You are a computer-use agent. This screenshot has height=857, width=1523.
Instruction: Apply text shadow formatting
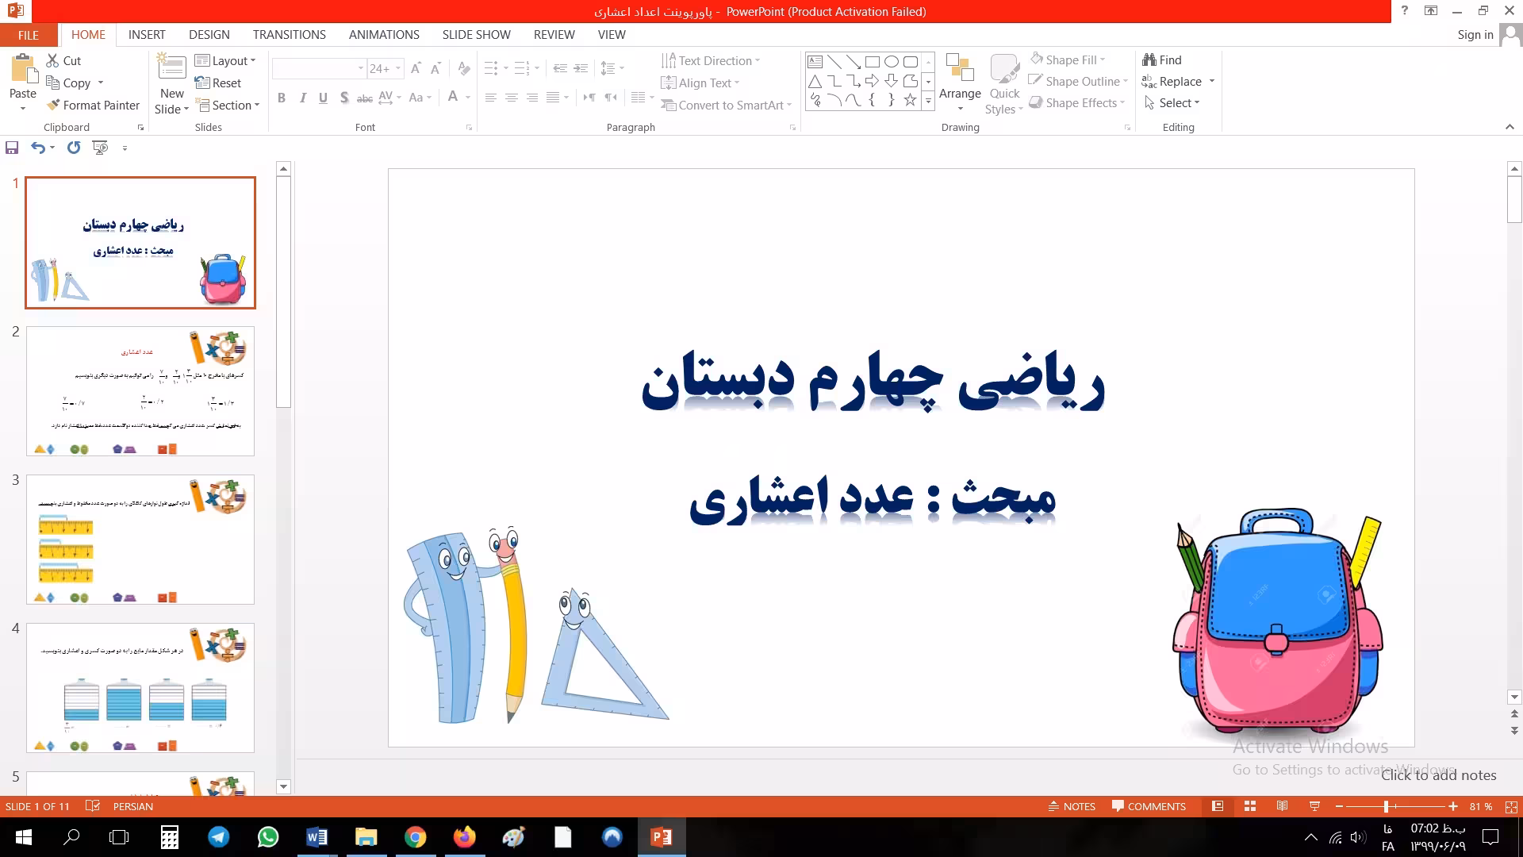tap(343, 98)
